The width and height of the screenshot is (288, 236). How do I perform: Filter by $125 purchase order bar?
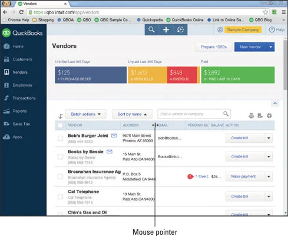pos(91,75)
